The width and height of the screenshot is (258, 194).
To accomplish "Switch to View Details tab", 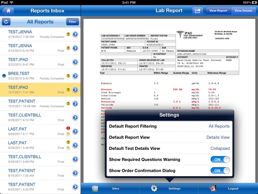I will pyautogui.click(x=244, y=11).
